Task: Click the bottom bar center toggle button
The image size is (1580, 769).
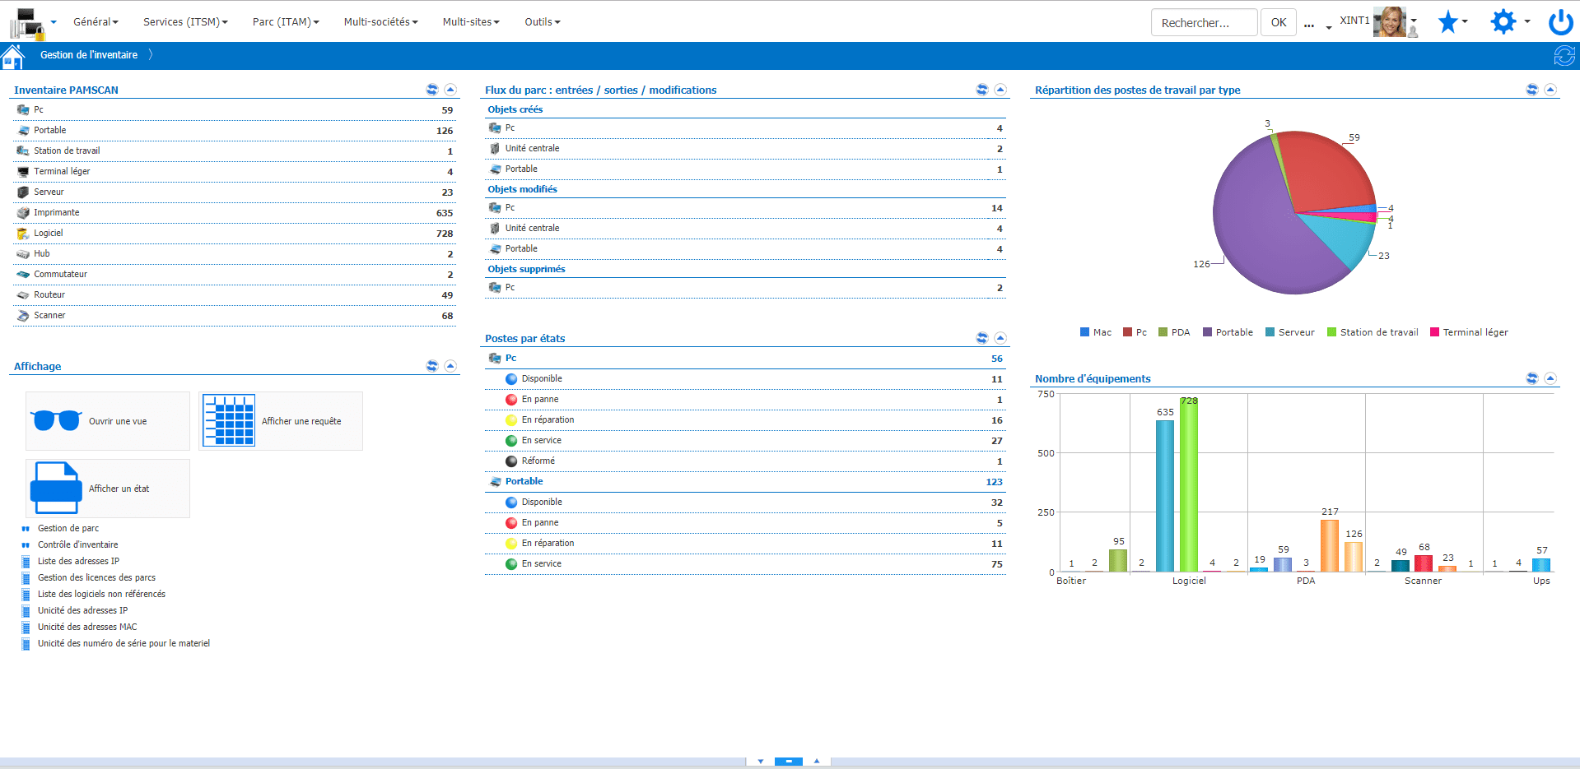Action: coord(789,762)
